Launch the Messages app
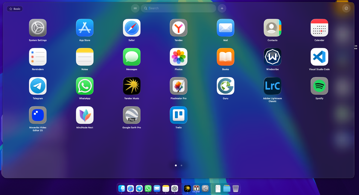 [132, 57]
